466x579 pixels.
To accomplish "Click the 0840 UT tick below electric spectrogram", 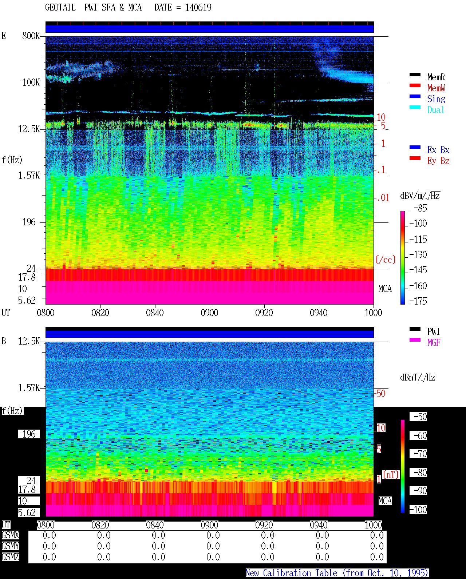I will point(155,313).
